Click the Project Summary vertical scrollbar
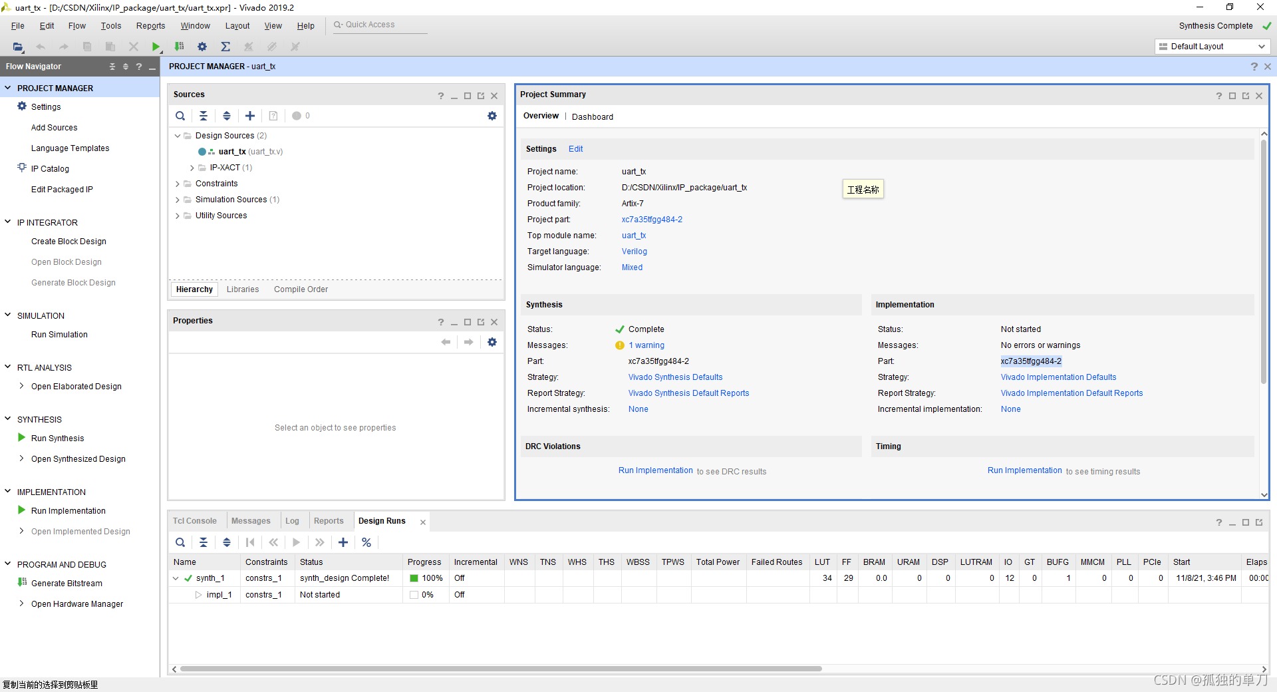Screen dimensions: 1277x692 coord(1264,261)
